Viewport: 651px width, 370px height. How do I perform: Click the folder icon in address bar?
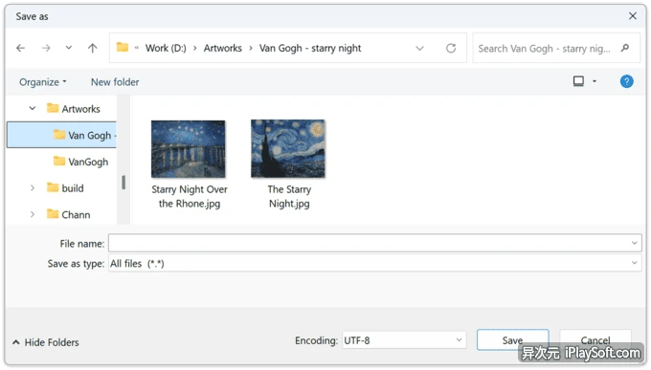(x=123, y=47)
